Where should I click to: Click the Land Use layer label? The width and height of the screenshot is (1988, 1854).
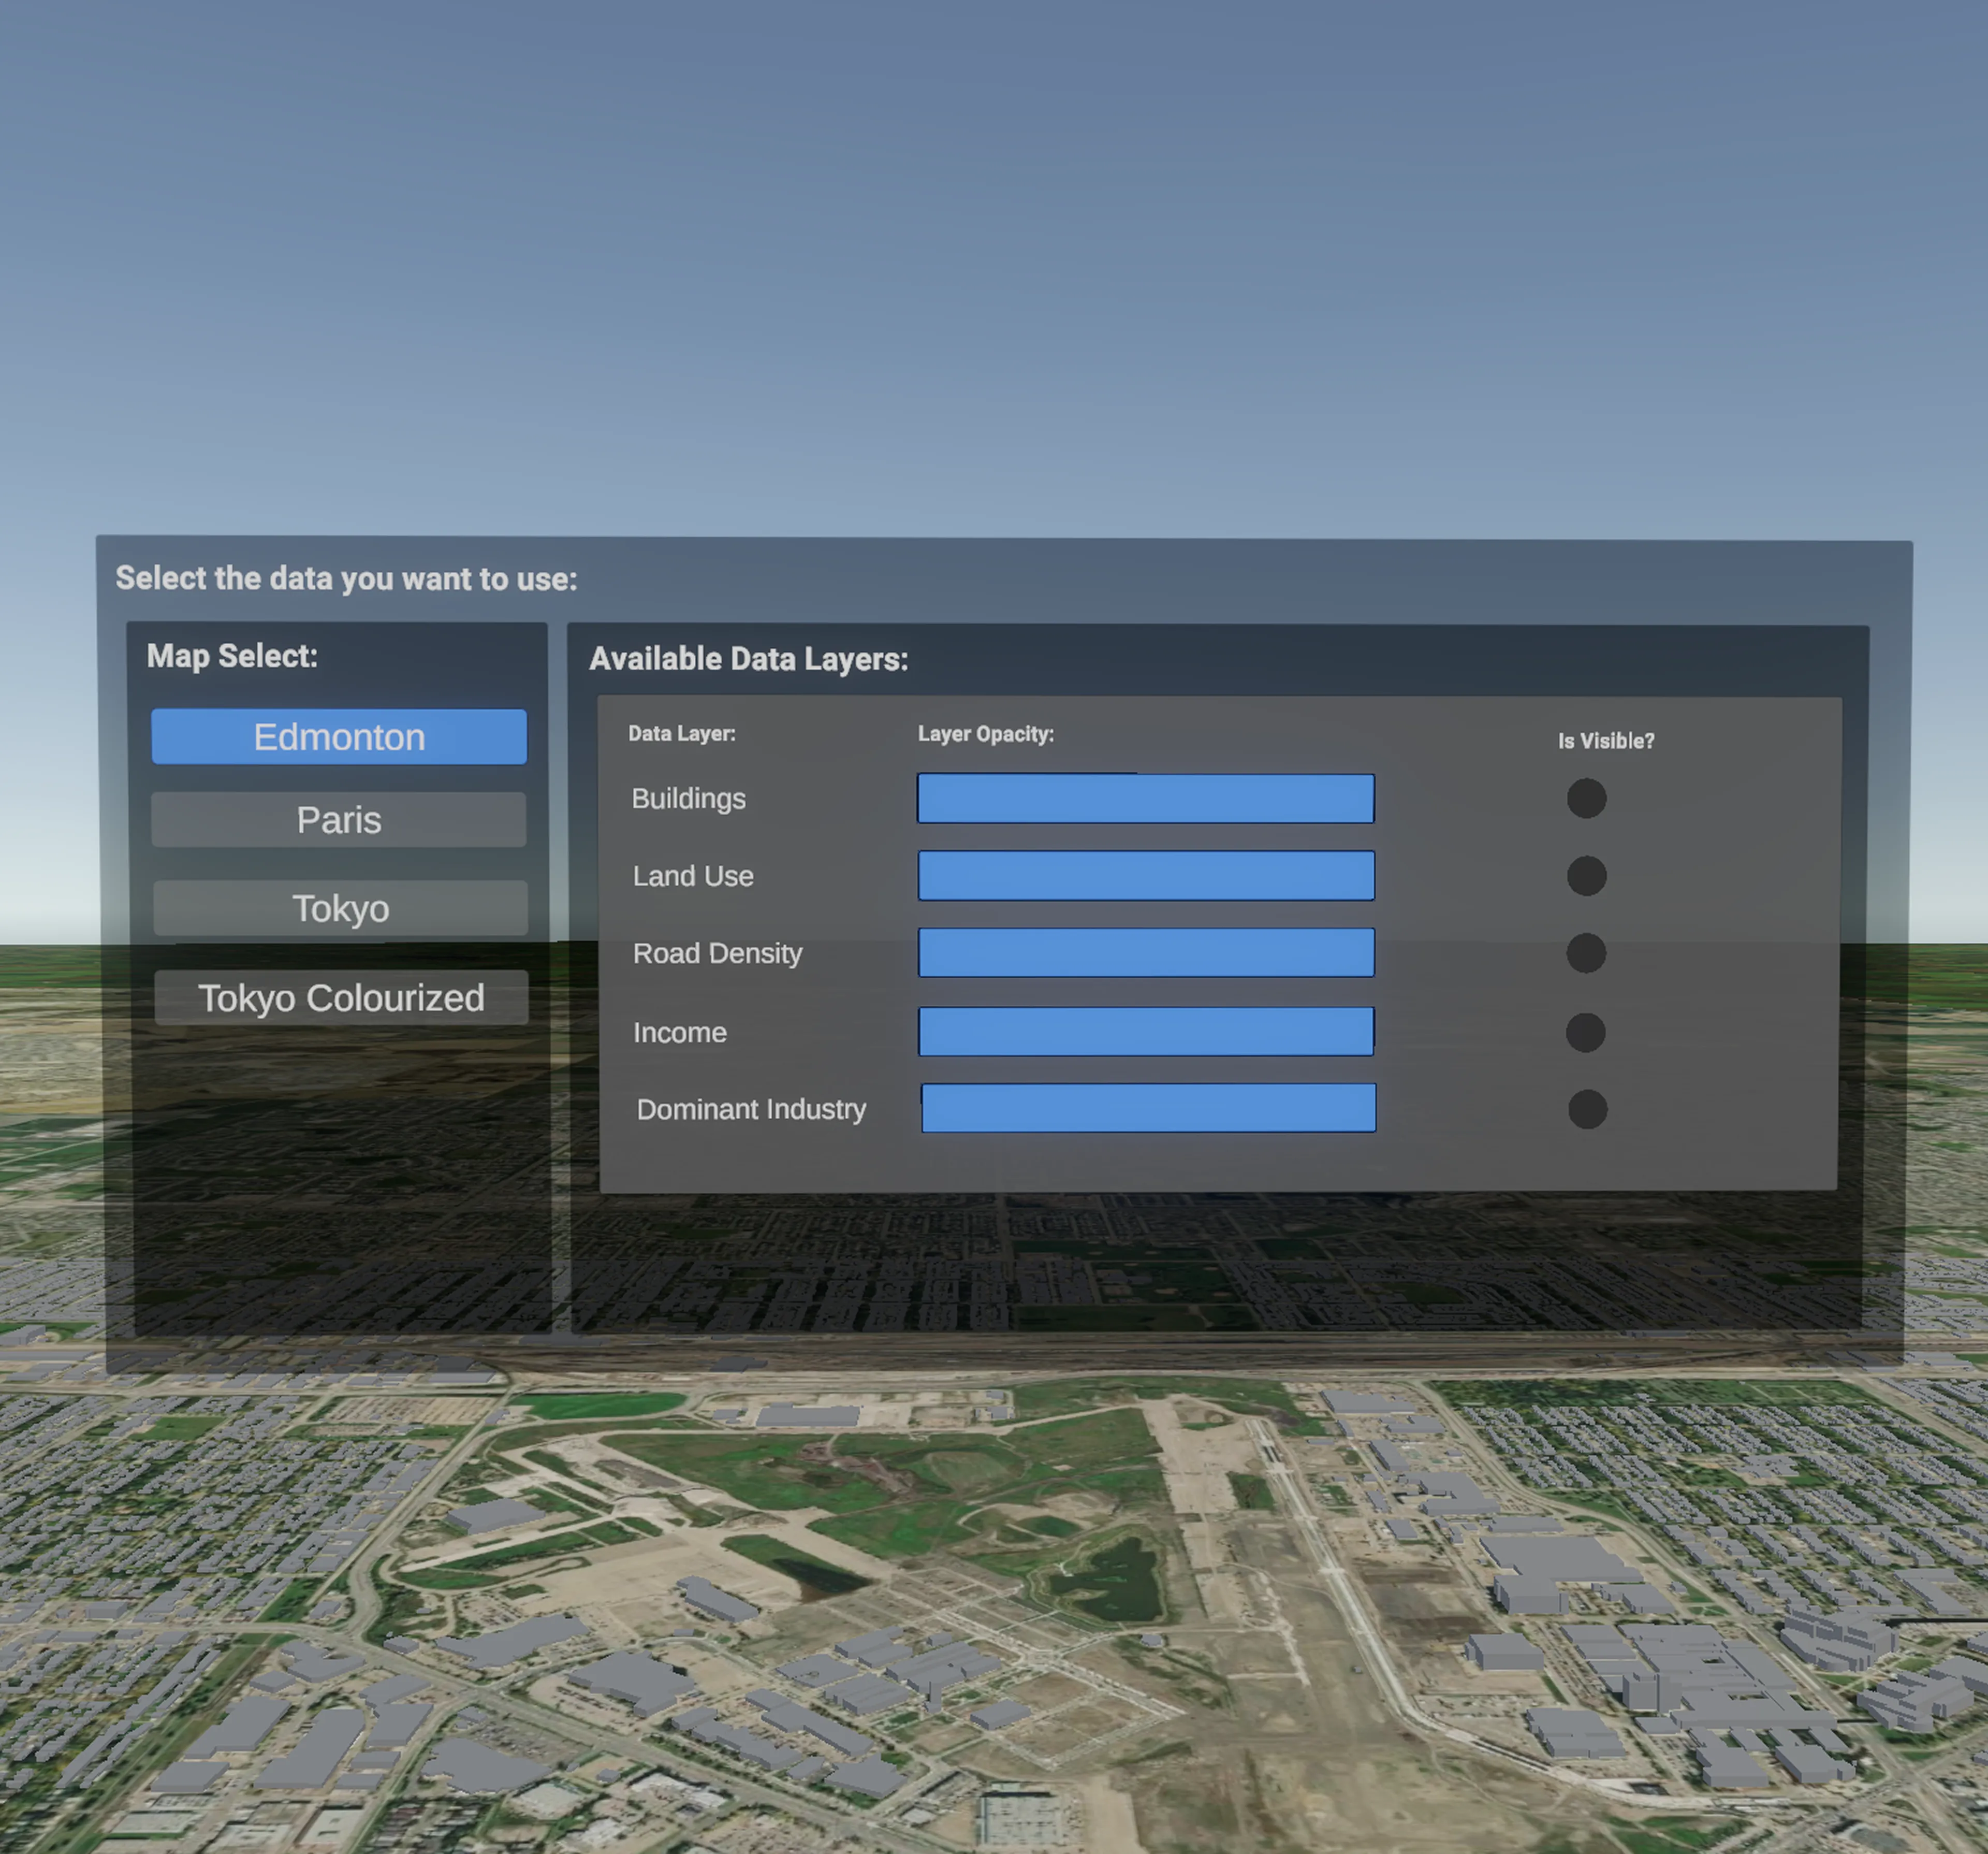coord(693,876)
